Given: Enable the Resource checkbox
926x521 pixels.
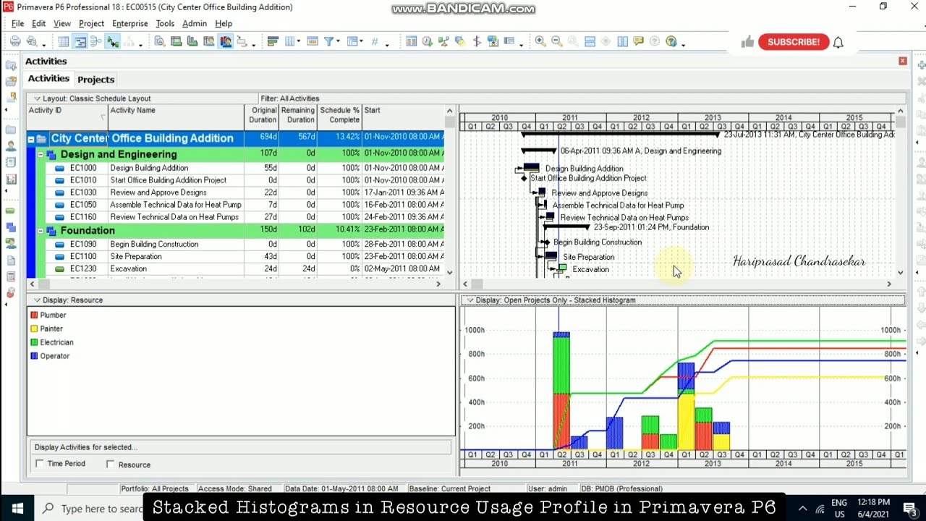Looking at the screenshot, I should [111, 464].
